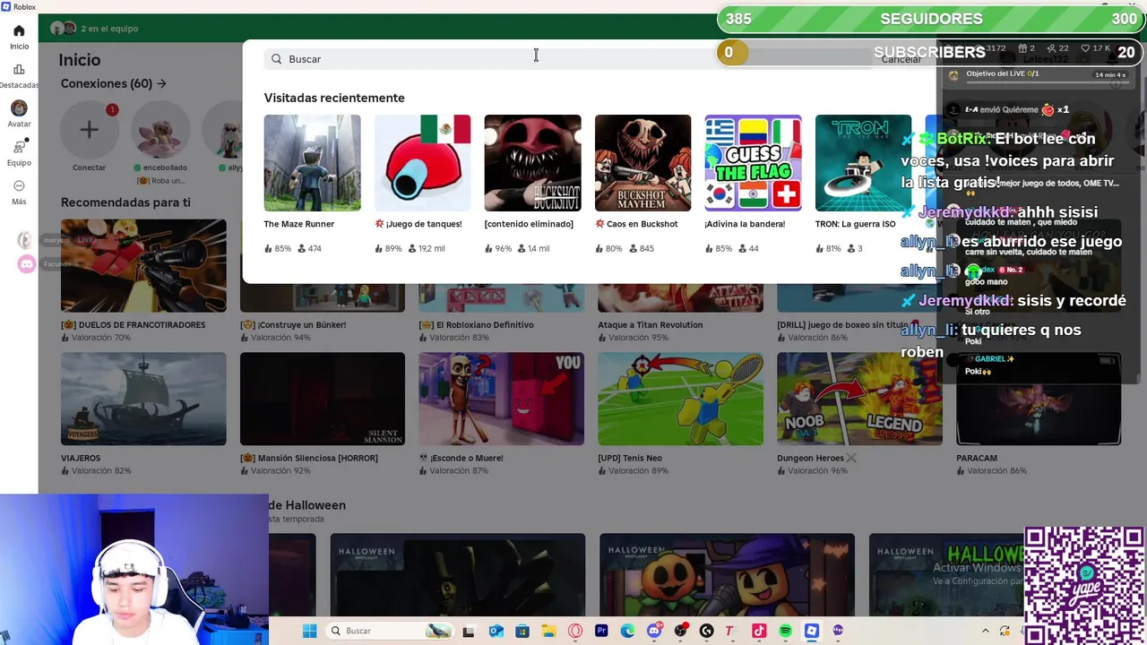Show hidden system tray icons
The width and height of the screenshot is (1147, 645).
pos(985,632)
